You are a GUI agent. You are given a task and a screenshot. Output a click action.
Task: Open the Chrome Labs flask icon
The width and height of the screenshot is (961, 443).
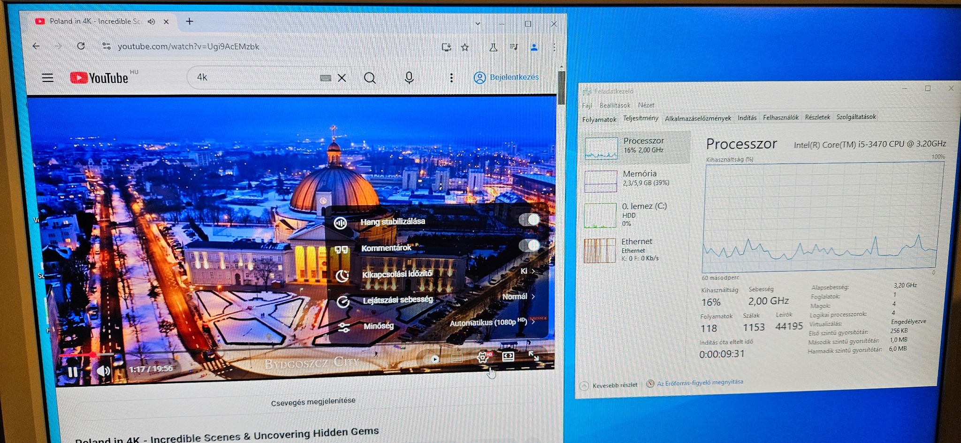click(x=493, y=47)
